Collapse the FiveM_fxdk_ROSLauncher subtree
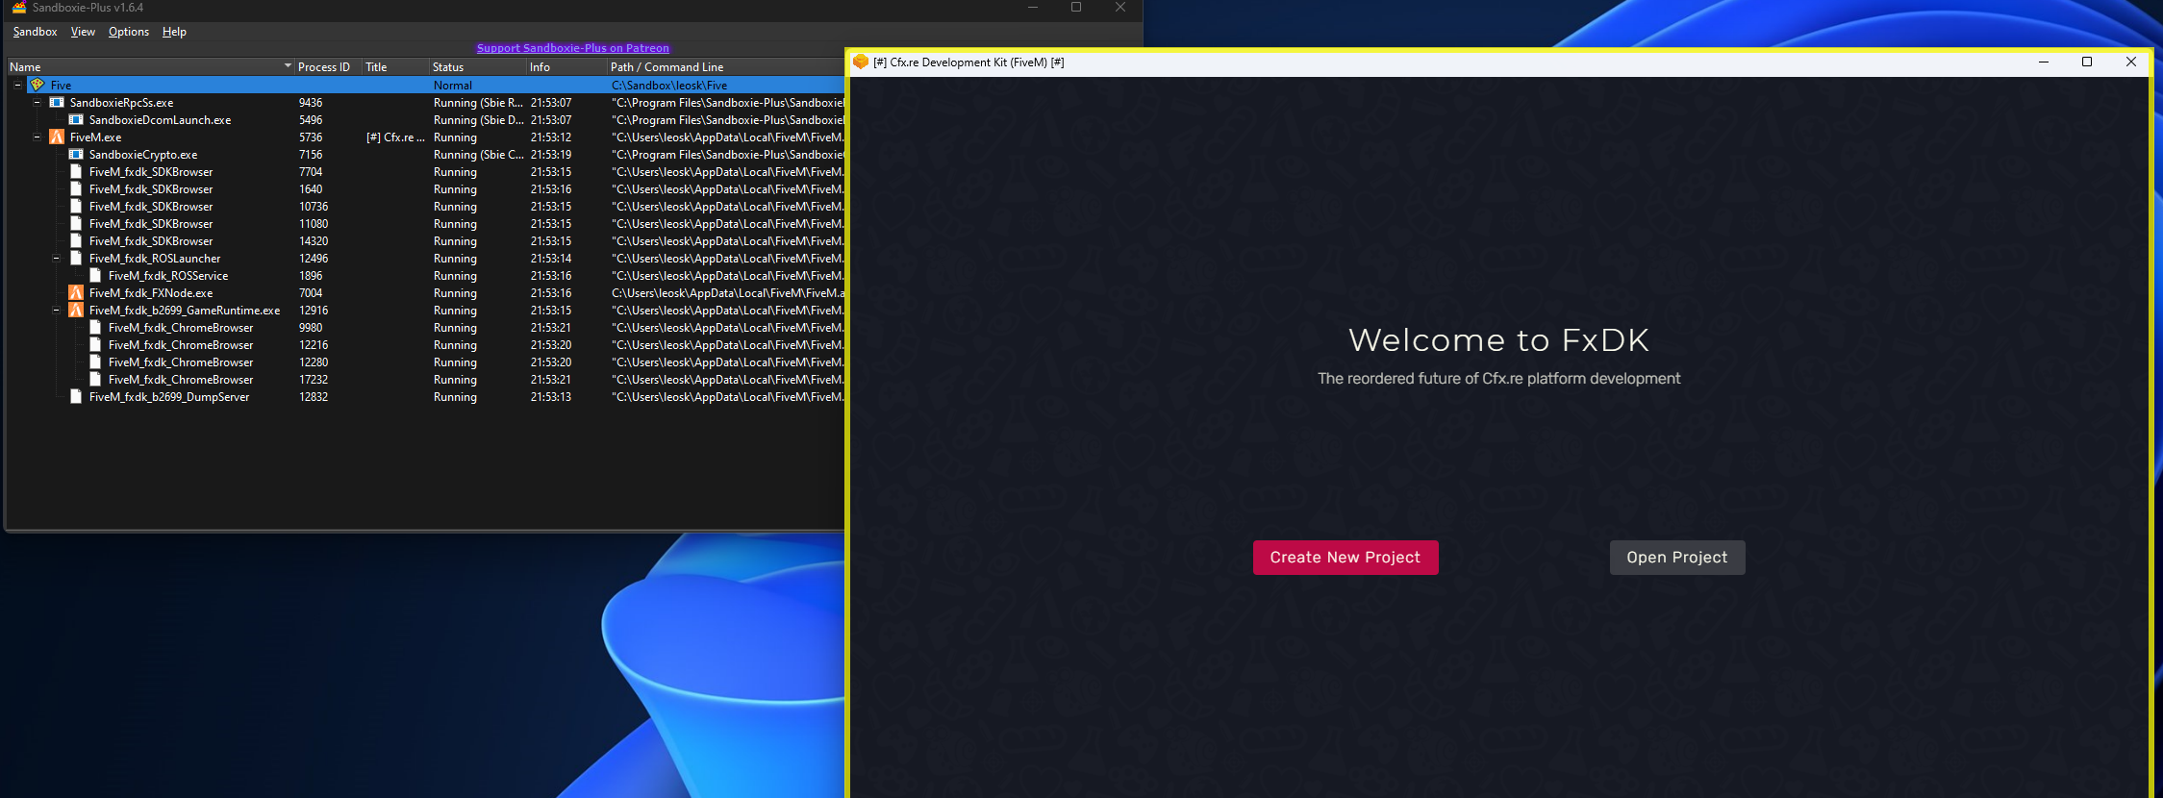Image resolution: width=2163 pixels, height=798 pixels. [56, 258]
